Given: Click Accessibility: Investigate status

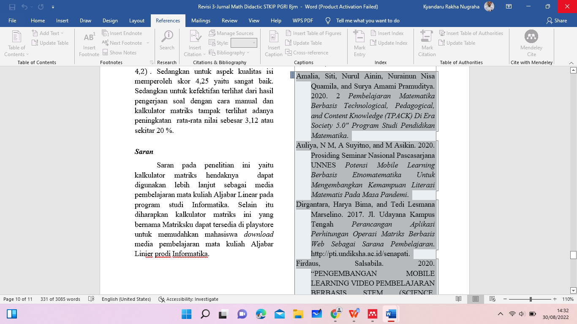Looking at the screenshot, I should [x=188, y=299].
